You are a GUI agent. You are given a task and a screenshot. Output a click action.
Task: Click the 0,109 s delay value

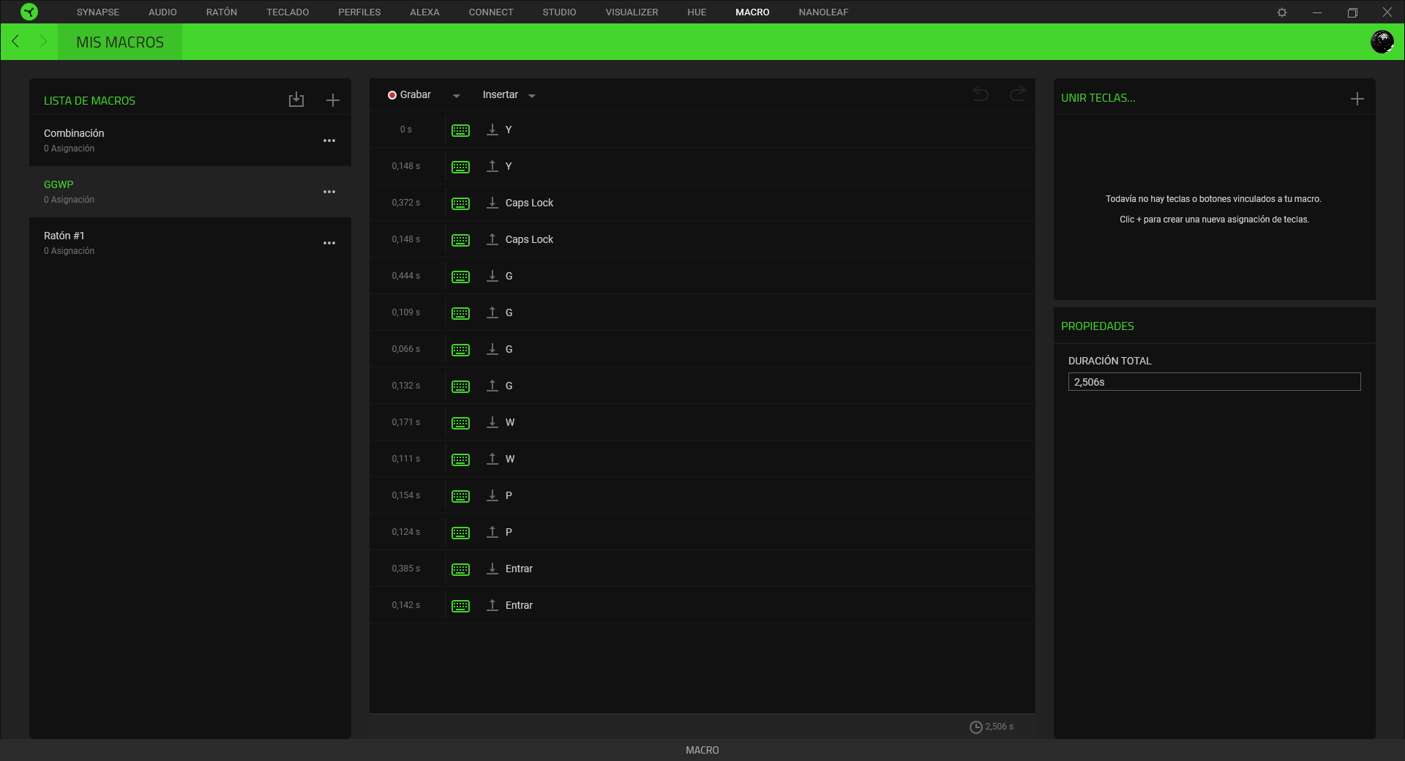click(406, 312)
